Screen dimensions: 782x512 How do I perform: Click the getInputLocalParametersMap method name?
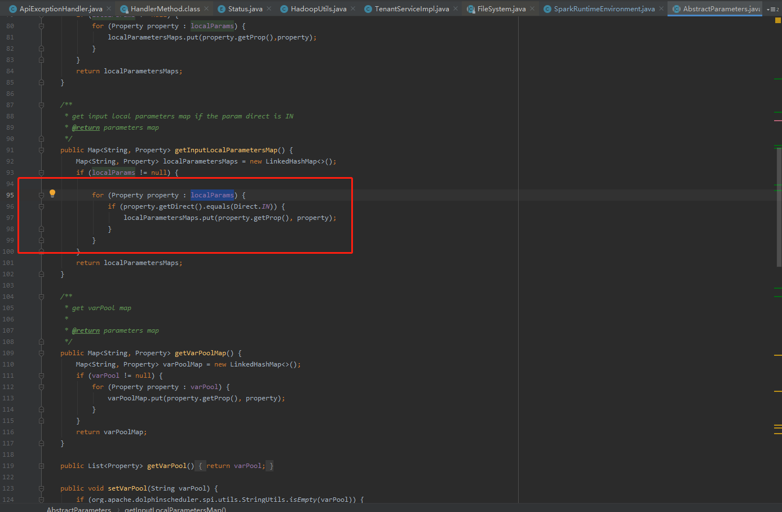pyautogui.click(x=226, y=150)
